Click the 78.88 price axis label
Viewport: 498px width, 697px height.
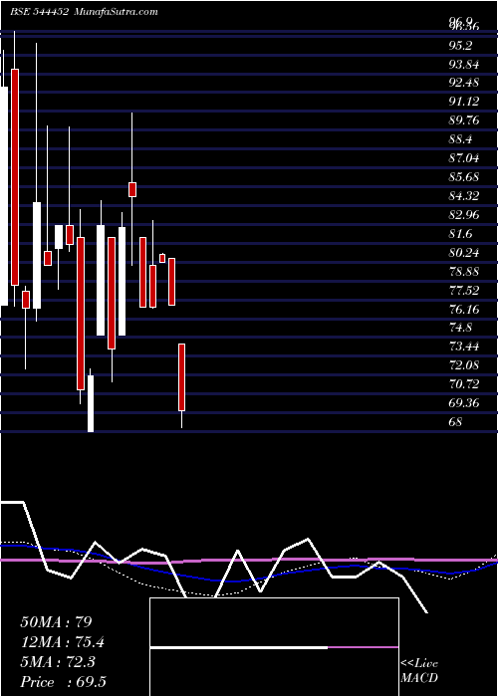463,272
